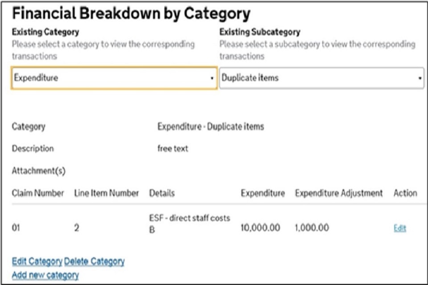This screenshot has width=428, height=285.
Task: Click the Line Item Number column header
Action: (107, 193)
